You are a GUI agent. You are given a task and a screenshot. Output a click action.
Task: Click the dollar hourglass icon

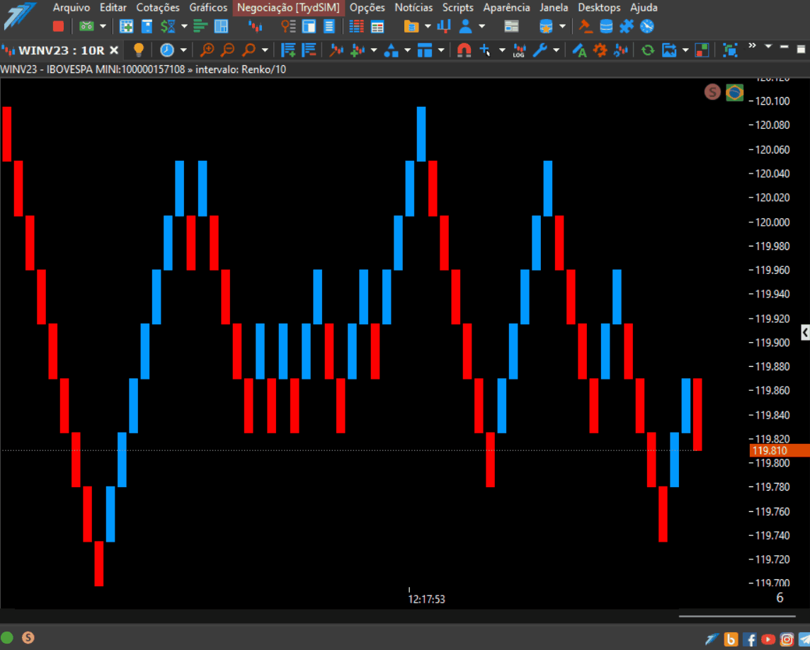tap(168, 25)
